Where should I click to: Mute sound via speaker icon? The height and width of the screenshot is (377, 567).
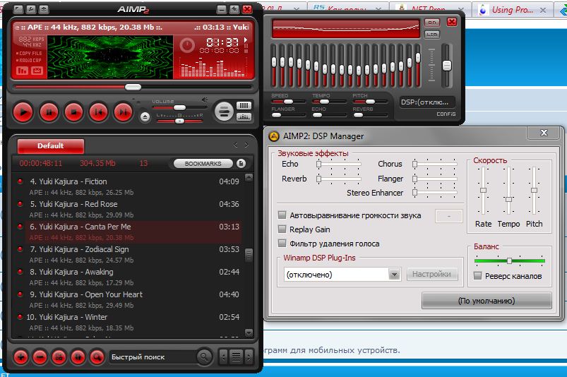coord(205,100)
